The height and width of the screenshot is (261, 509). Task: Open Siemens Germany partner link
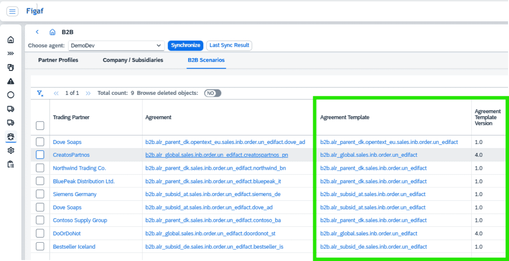click(75, 194)
